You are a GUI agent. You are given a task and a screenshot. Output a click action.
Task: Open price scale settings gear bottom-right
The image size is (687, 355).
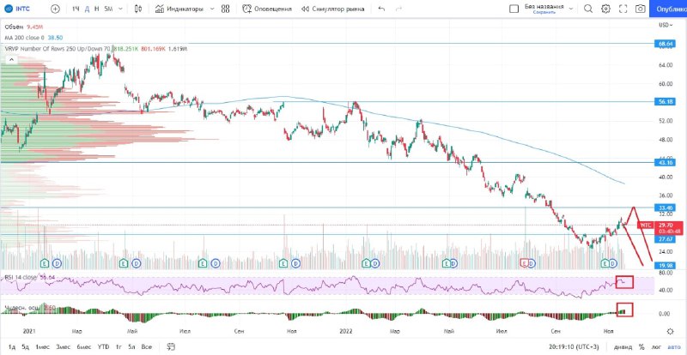point(670,331)
